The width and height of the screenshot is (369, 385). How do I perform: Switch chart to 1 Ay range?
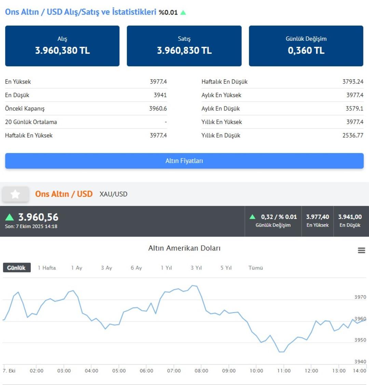tap(77, 268)
